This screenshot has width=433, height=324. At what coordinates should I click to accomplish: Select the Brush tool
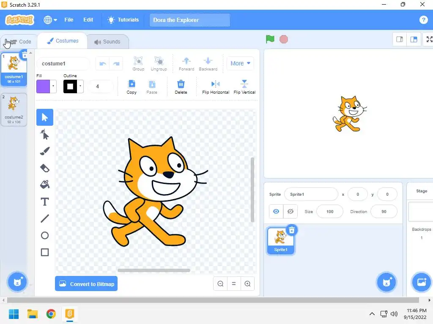click(x=45, y=151)
